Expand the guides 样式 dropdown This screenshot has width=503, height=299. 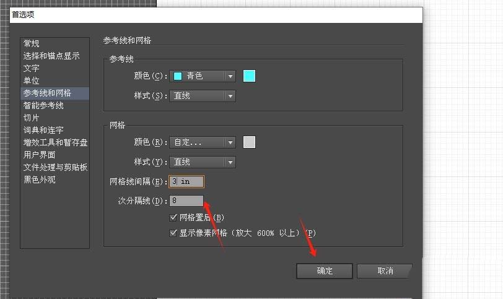click(x=203, y=96)
